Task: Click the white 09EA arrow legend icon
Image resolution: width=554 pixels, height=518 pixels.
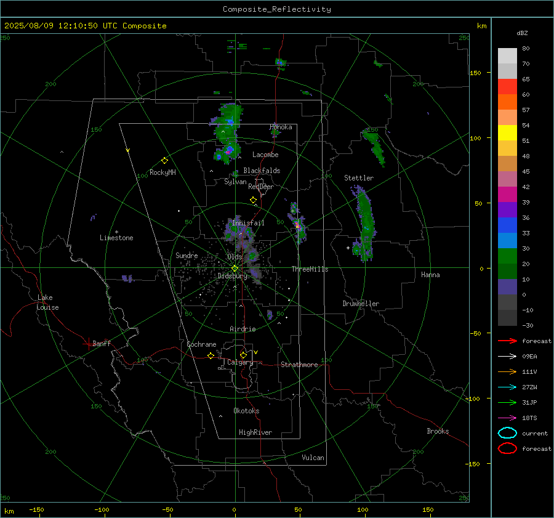Action: click(x=507, y=357)
